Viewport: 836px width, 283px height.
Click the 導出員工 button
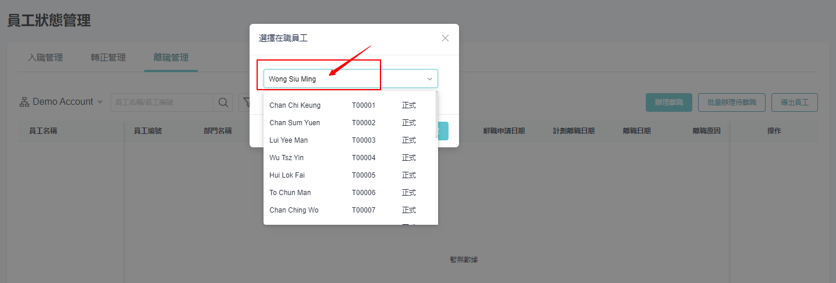point(795,102)
